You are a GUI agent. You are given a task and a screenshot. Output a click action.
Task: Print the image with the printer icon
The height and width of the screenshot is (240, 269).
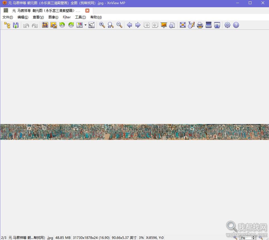(200, 25)
